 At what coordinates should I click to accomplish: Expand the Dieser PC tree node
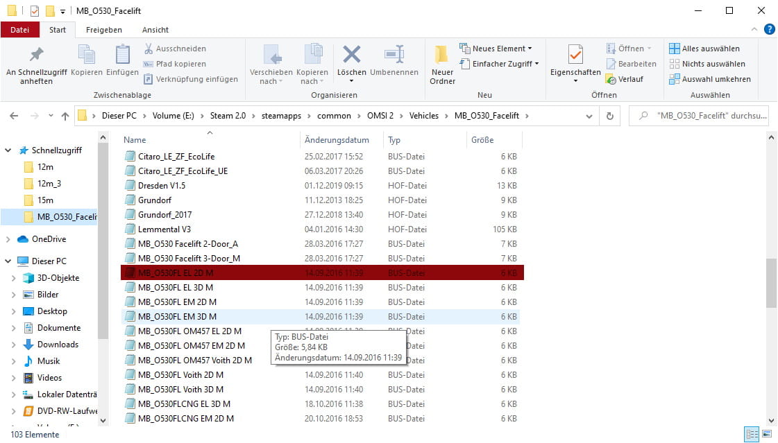(x=8, y=261)
